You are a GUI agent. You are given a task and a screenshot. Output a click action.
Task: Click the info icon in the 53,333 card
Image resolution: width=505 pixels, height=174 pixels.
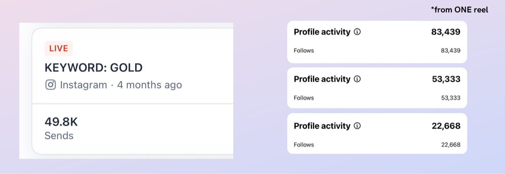point(357,79)
